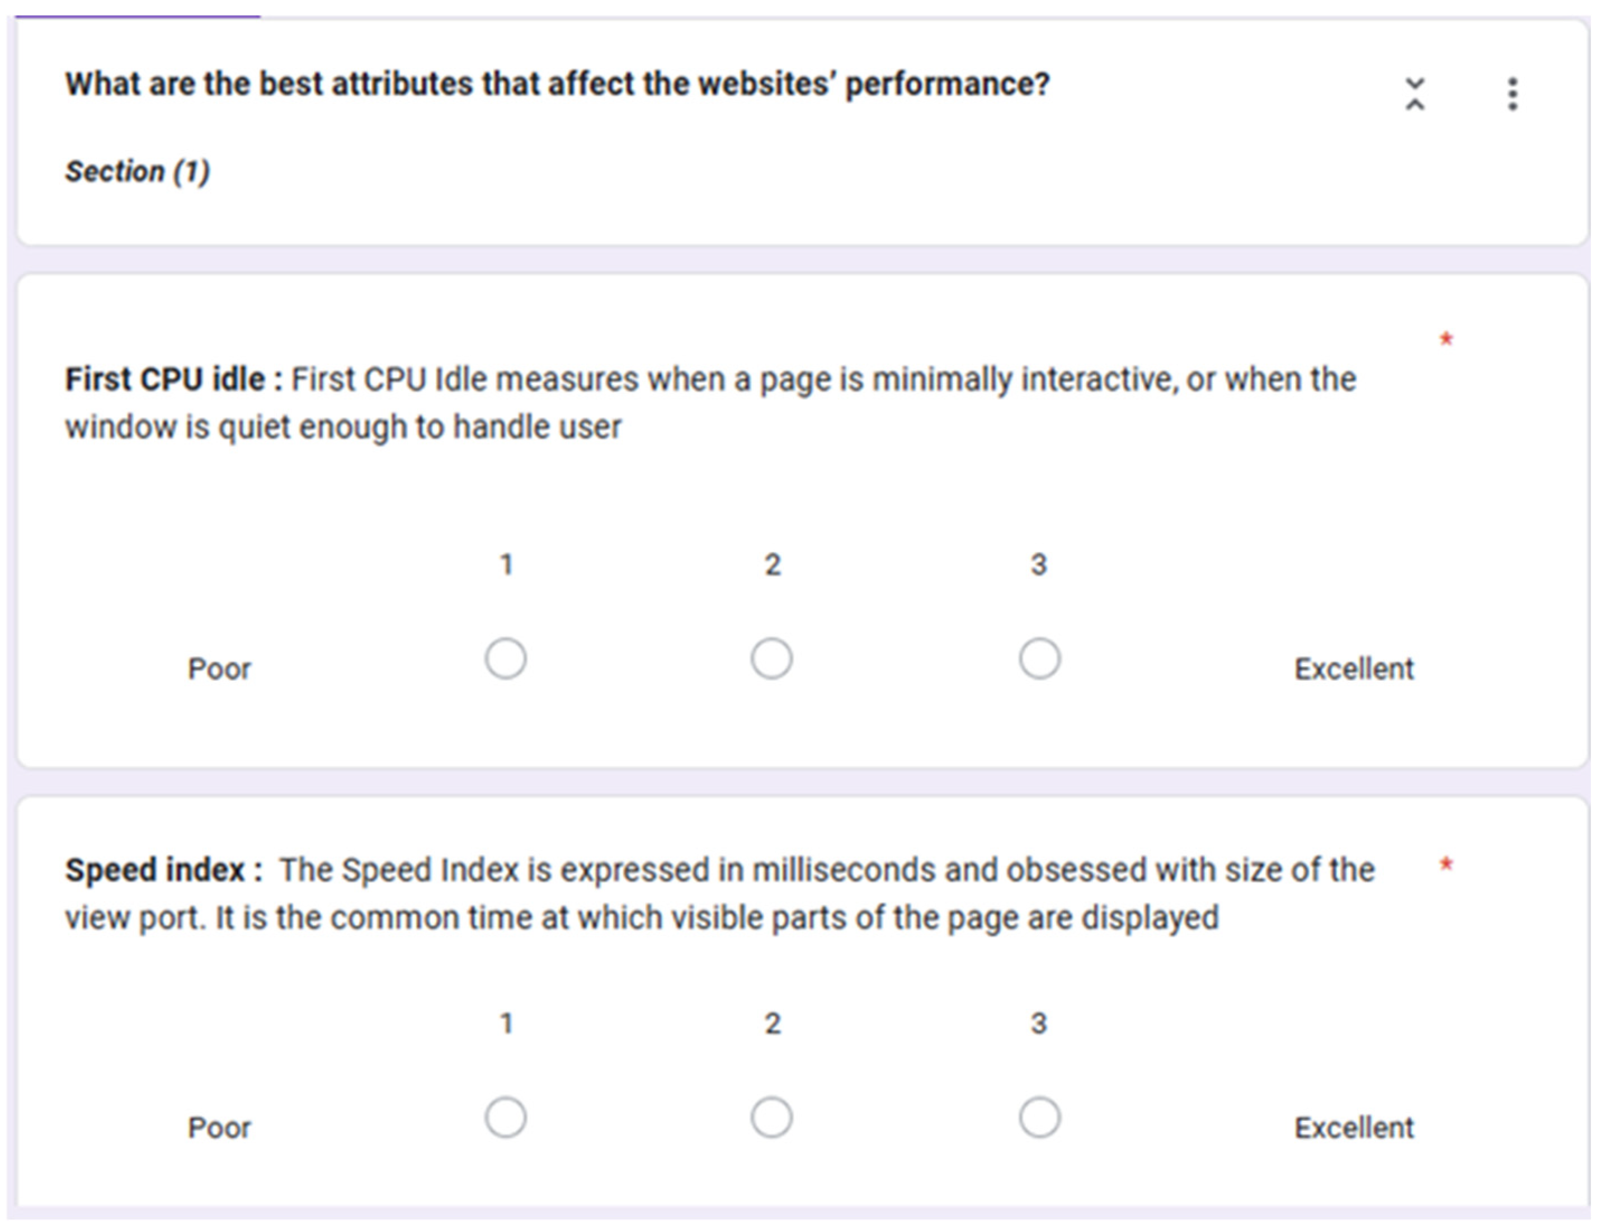Pick rating 2 for Speed index
The height and width of the screenshot is (1229, 1601).
(x=771, y=1117)
